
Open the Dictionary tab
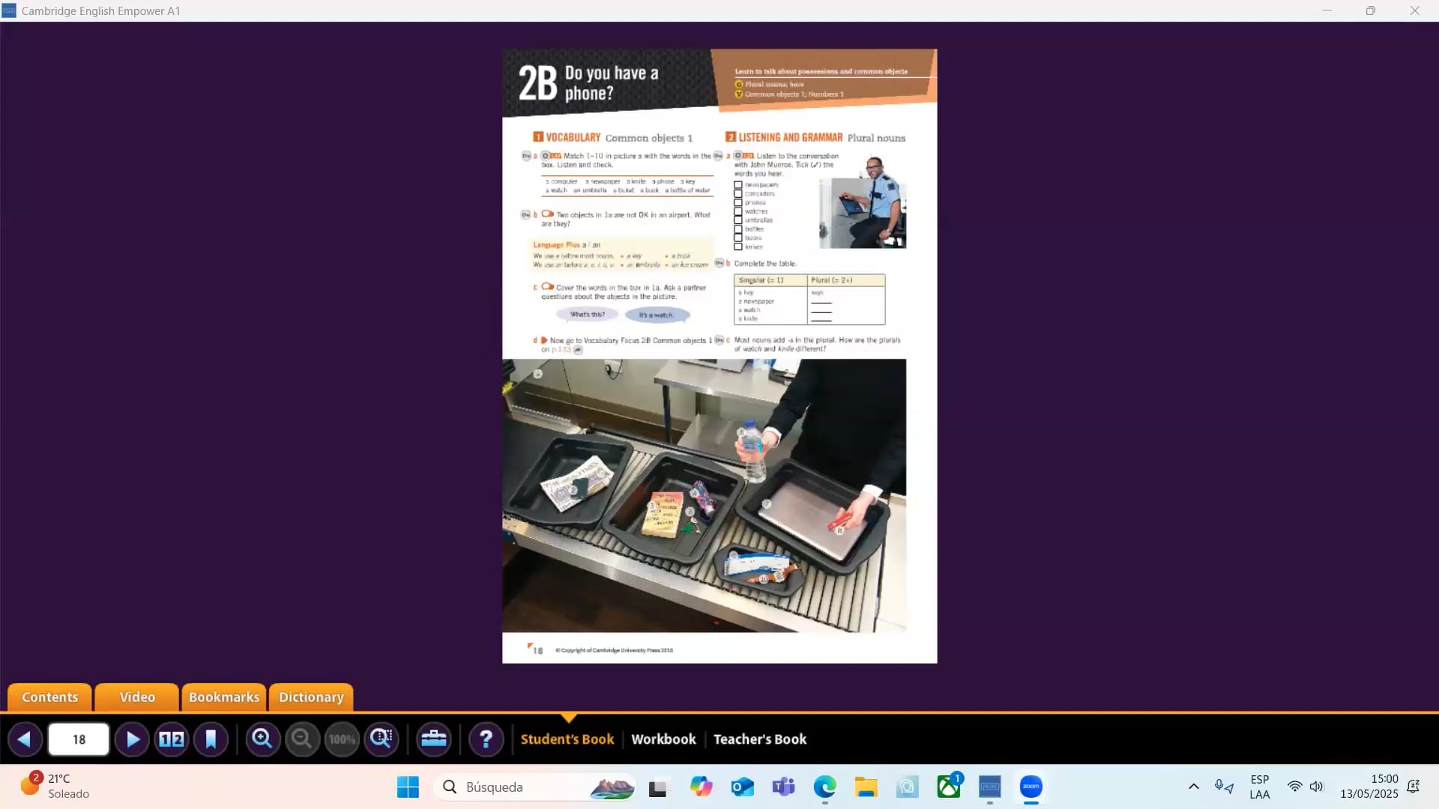point(310,697)
